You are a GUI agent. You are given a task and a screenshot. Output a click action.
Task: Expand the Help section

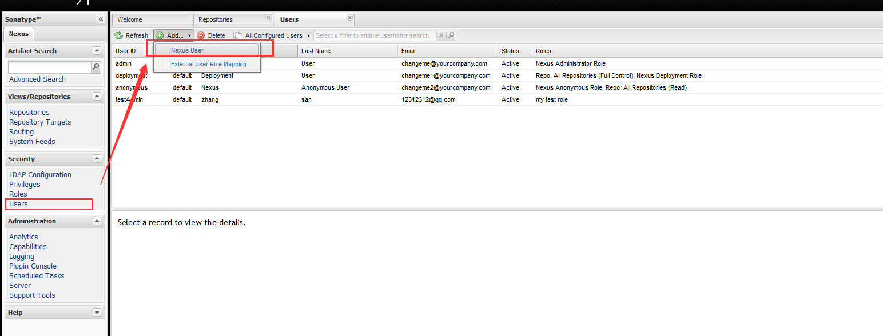97,313
